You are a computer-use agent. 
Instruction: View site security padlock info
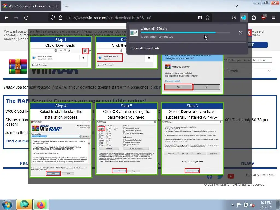(60, 18)
